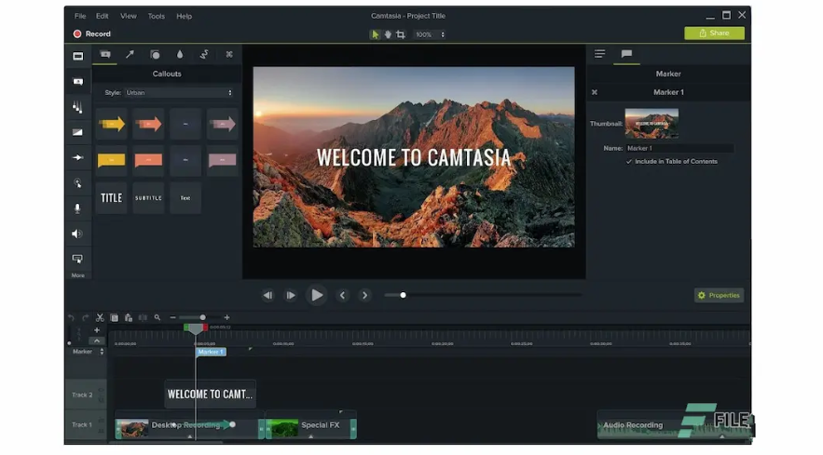Click the playback scrubber slider handle
The width and height of the screenshot is (823, 455).
pyautogui.click(x=403, y=295)
